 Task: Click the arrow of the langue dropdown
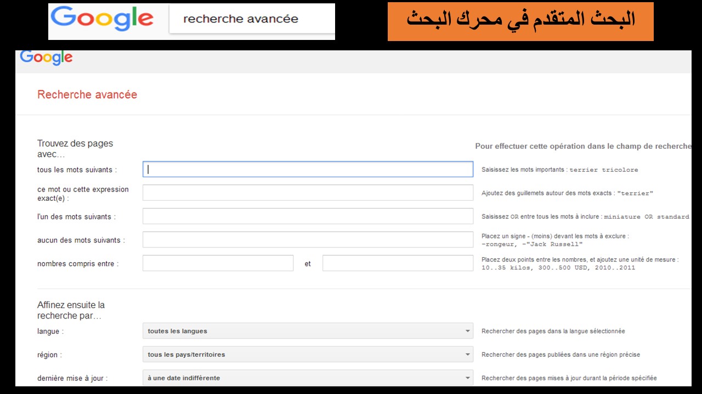point(467,331)
